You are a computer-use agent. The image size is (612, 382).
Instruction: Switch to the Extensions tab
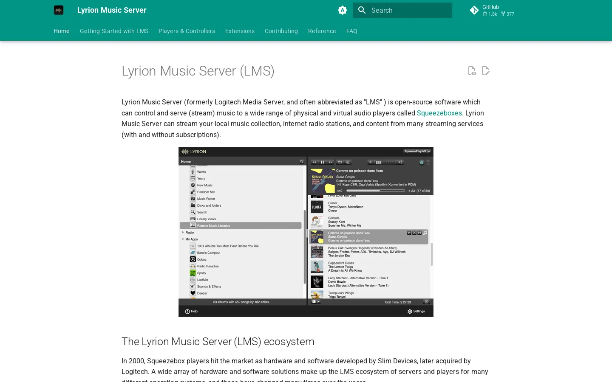[240, 31]
